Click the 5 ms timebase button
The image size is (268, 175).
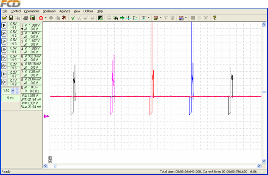[x=10, y=98]
